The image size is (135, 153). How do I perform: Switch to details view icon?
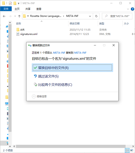(127, 150)
